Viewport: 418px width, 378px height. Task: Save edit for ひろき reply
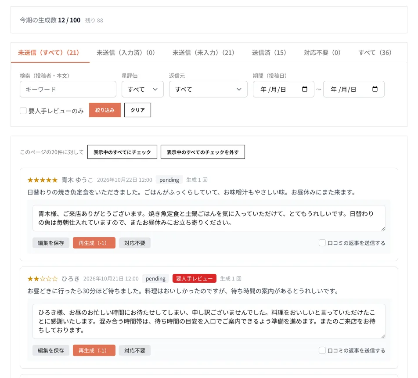click(51, 350)
